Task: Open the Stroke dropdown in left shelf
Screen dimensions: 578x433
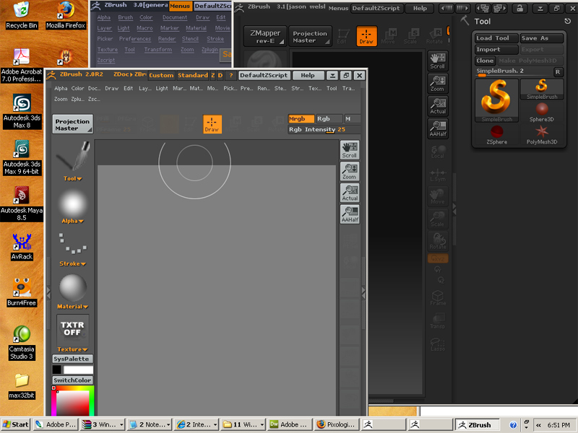Action: click(72, 263)
